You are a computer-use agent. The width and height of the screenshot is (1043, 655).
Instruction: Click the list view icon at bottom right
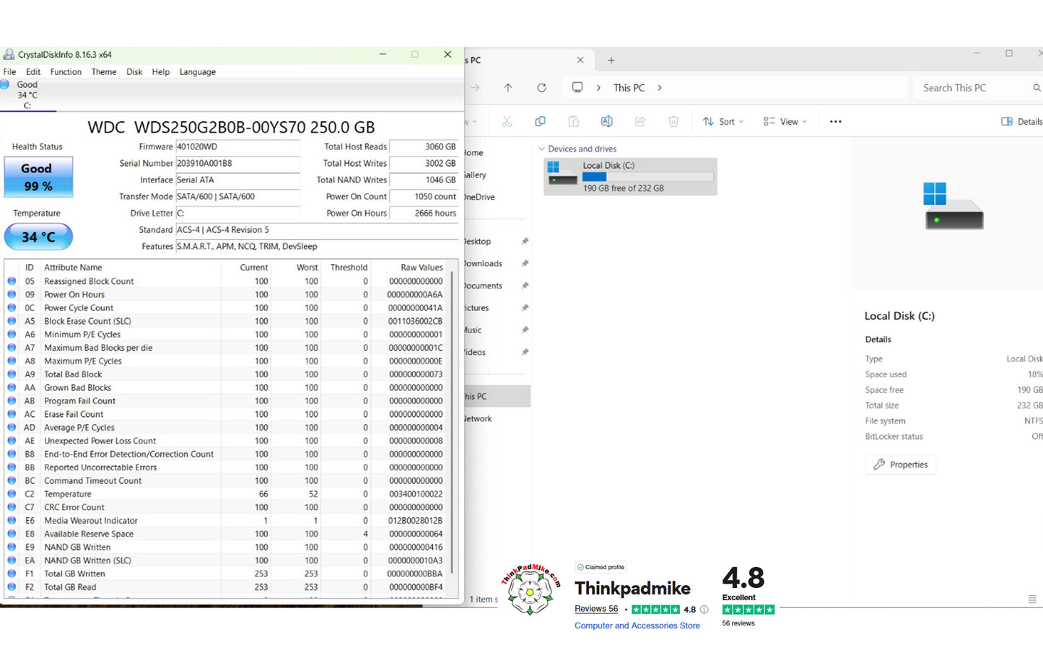point(1032,599)
